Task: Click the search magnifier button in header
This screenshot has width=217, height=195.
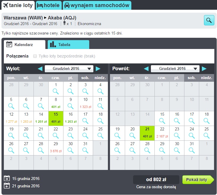Action: click(x=209, y=20)
